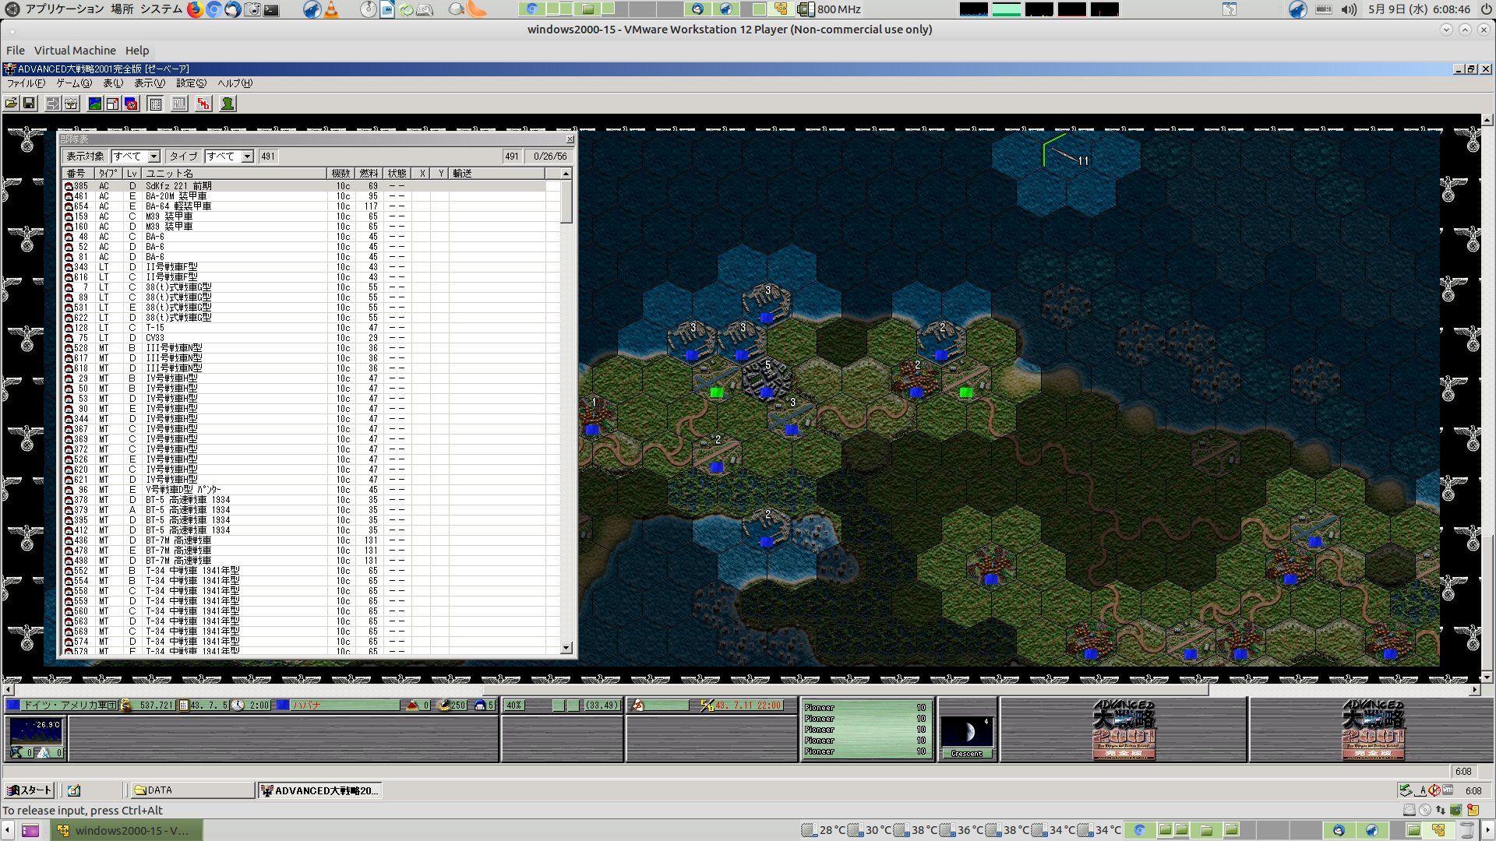Screen dimensions: 1496x841
Task: Click the Windows スタート button
Action: [x=30, y=790]
